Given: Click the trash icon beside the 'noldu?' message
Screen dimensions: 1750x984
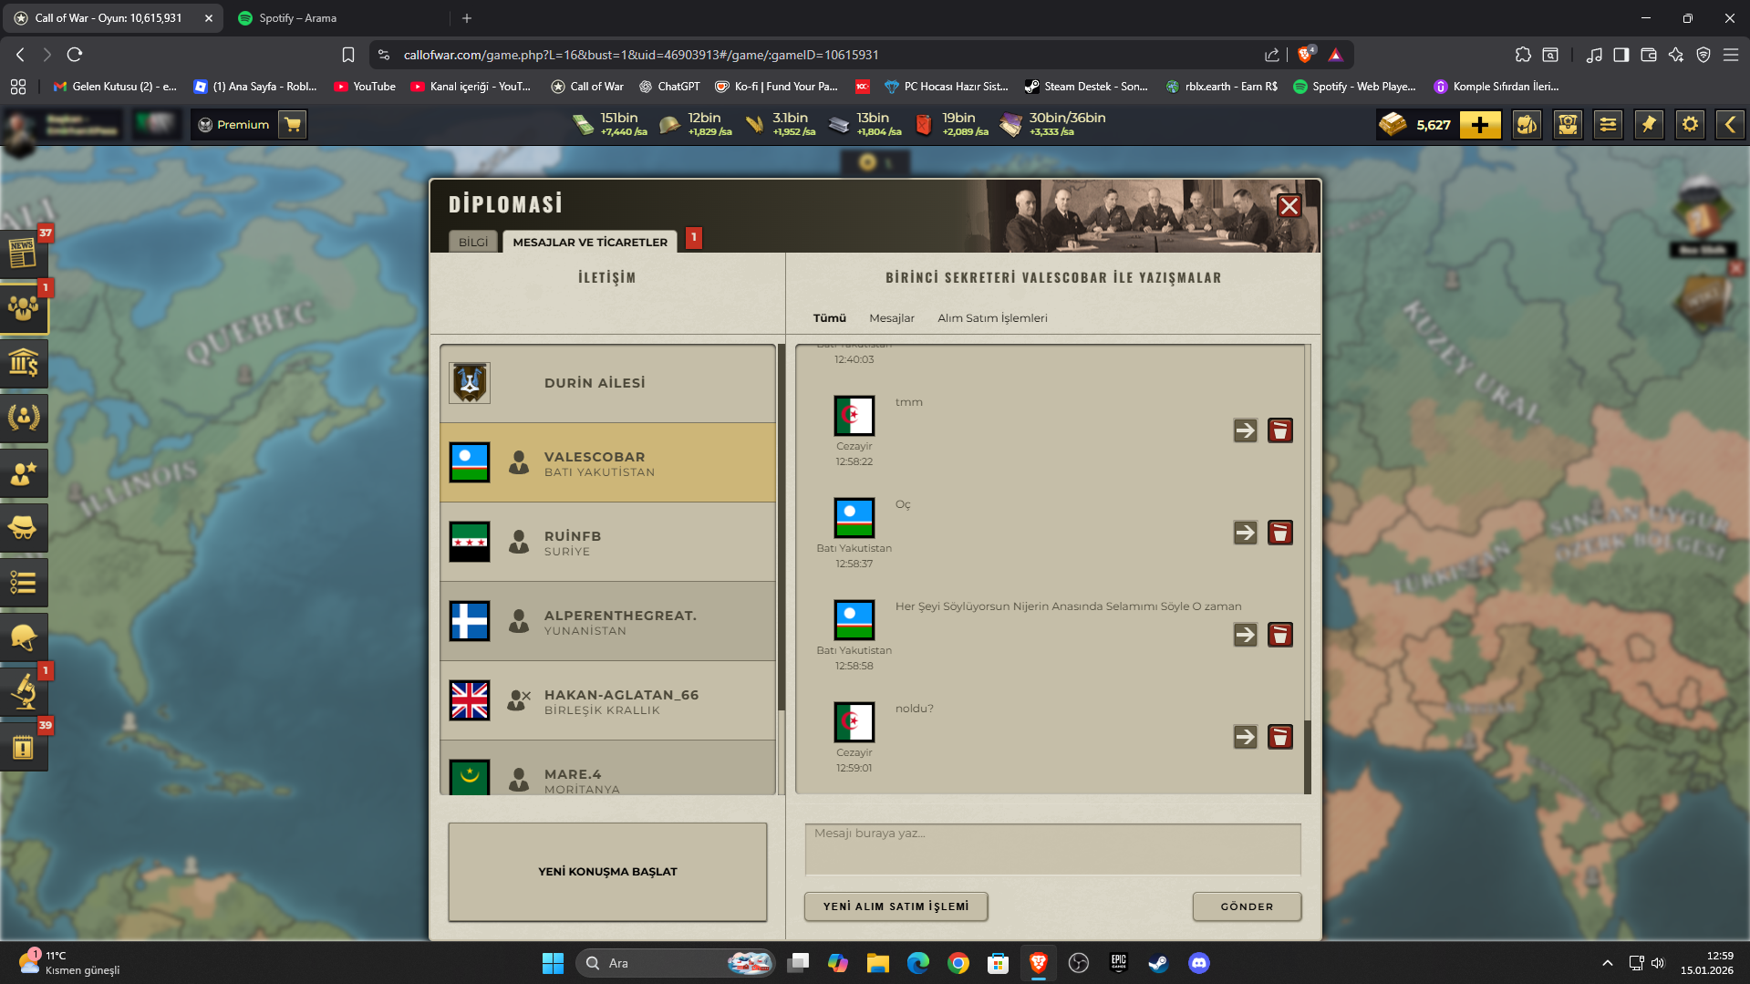Looking at the screenshot, I should (x=1280, y=737).
